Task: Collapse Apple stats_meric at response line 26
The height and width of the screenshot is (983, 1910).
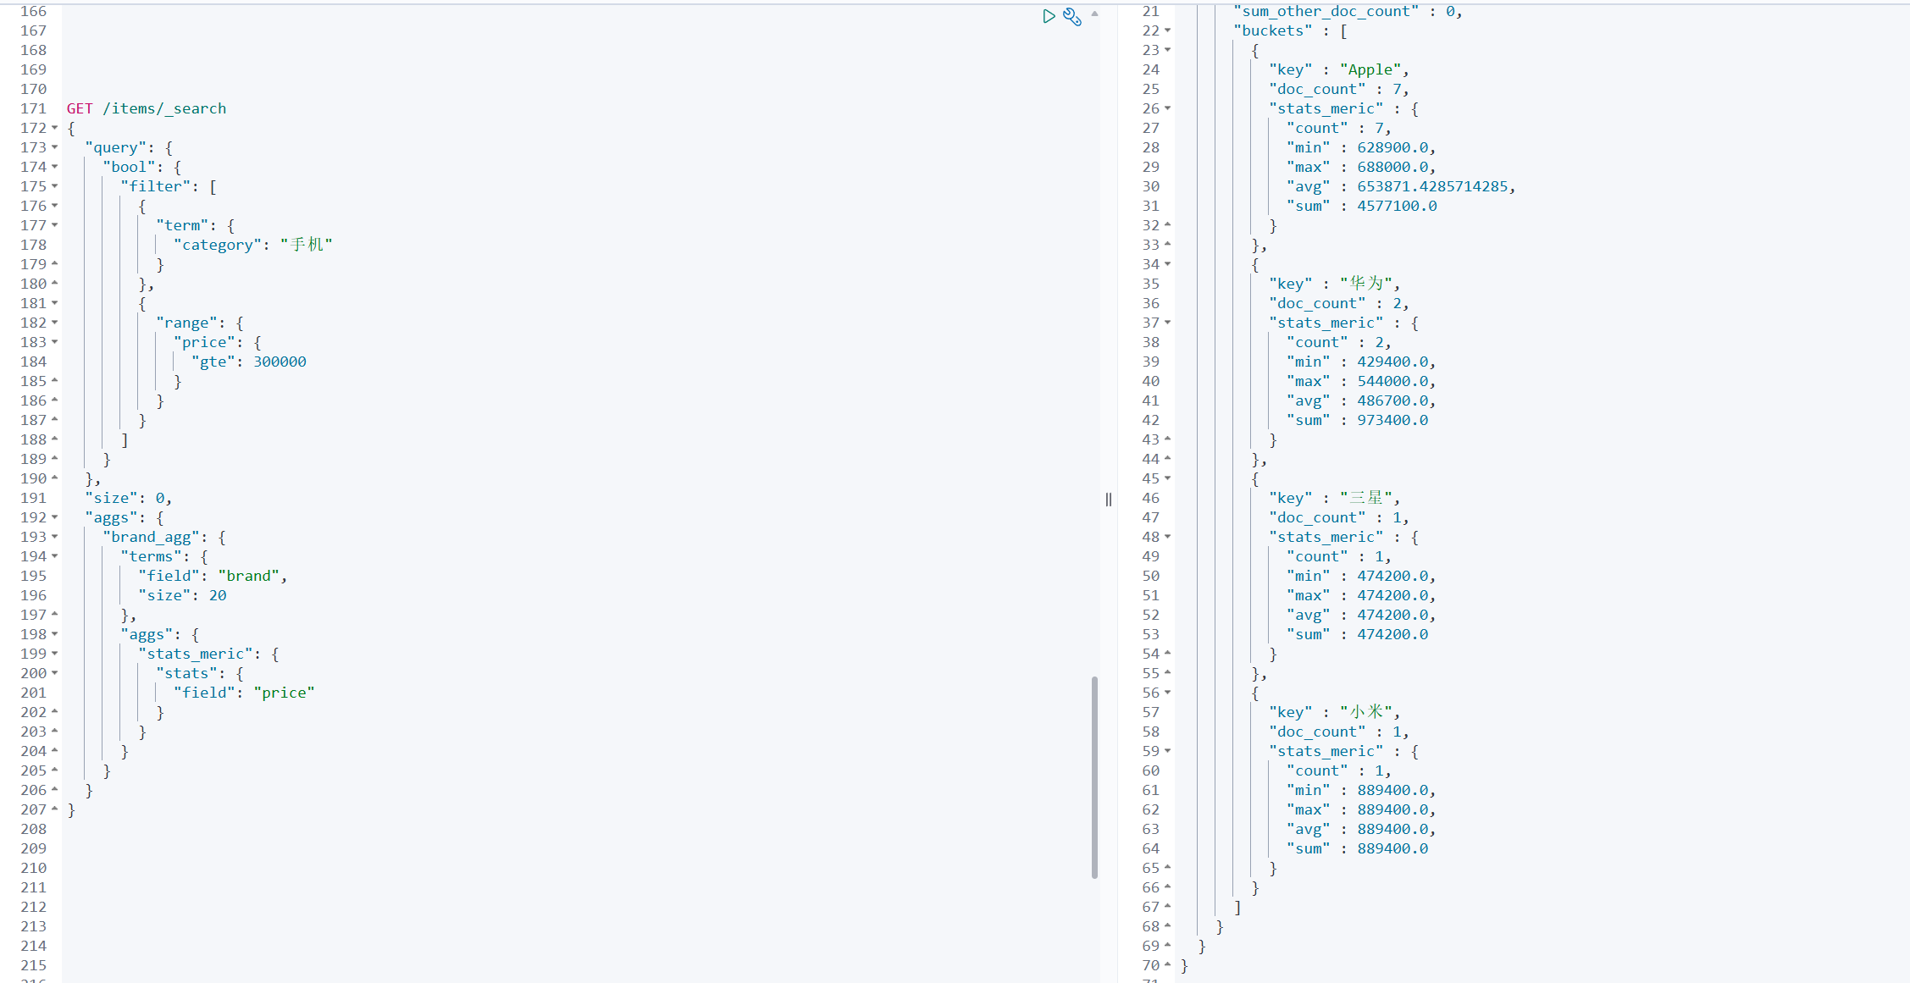Action: 1168,108
